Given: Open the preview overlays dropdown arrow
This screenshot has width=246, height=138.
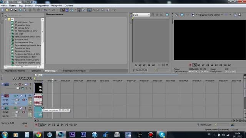Looking at the screenshot, I should click(230, 15).
